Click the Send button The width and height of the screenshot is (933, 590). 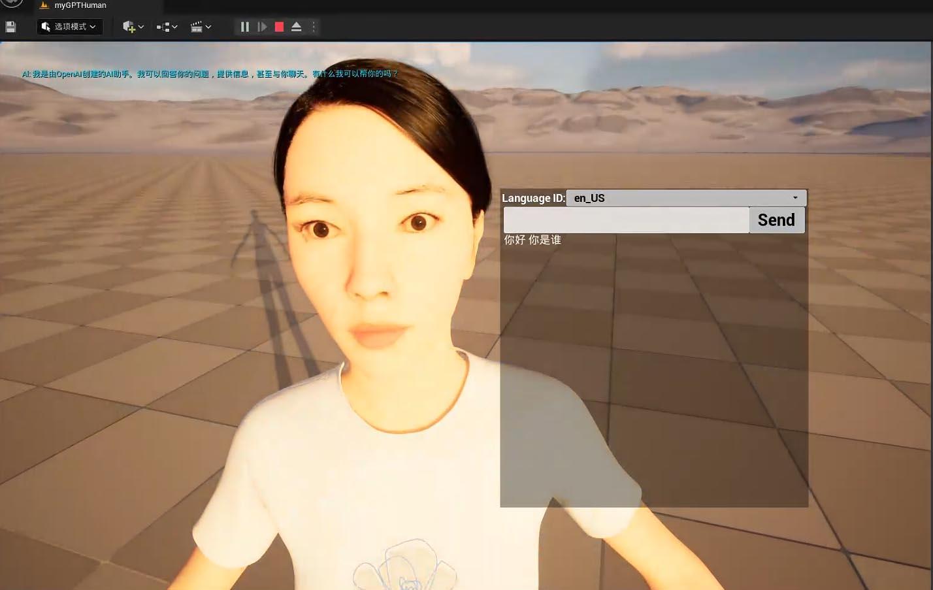pyautogui.click(x=777, y=220)
